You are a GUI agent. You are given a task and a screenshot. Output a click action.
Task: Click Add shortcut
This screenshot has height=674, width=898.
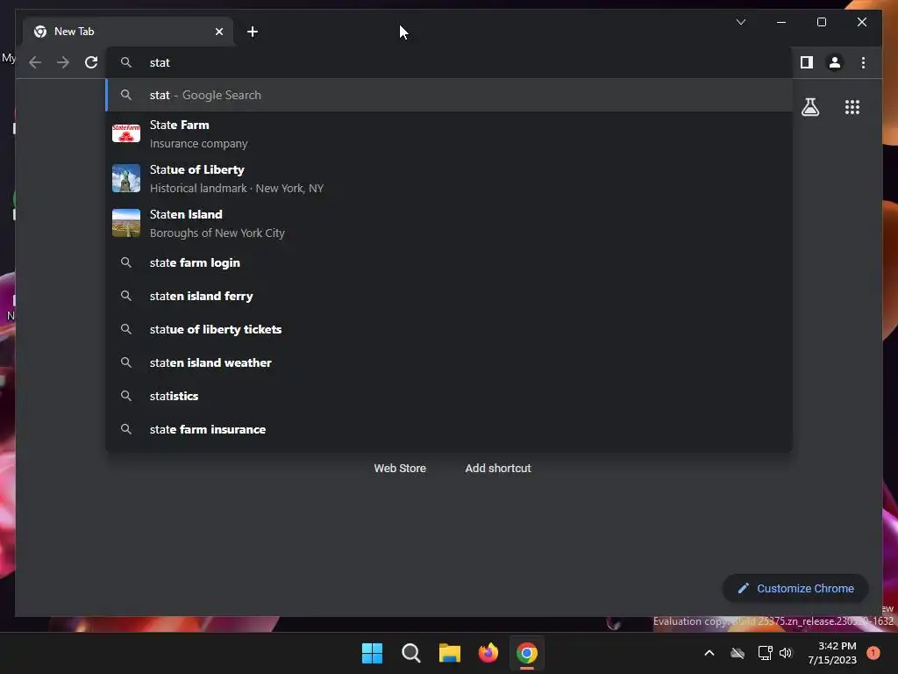(x=498, y=469)
